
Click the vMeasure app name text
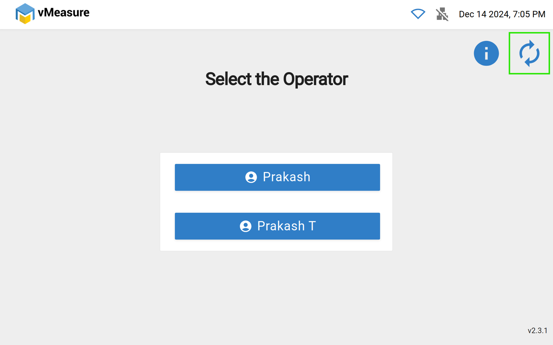click(64, 13)
